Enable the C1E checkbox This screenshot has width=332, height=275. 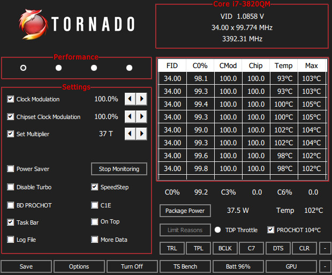pyautogui.click(x=94, y=205)
